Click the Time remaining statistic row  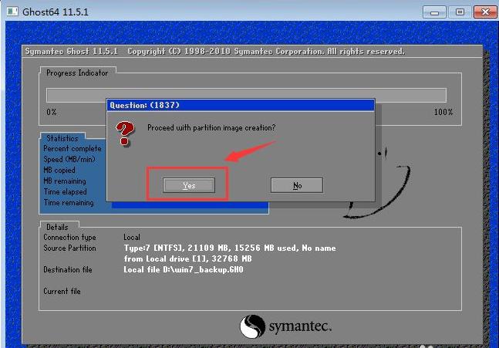click(69, 203)
